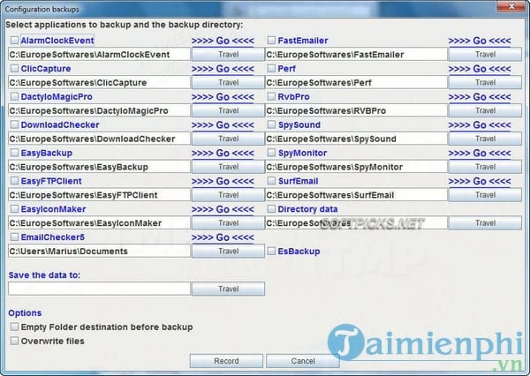Click the Go link for EasyFTPClient
Screen dimensions: 530x376
tap(223, 182)
